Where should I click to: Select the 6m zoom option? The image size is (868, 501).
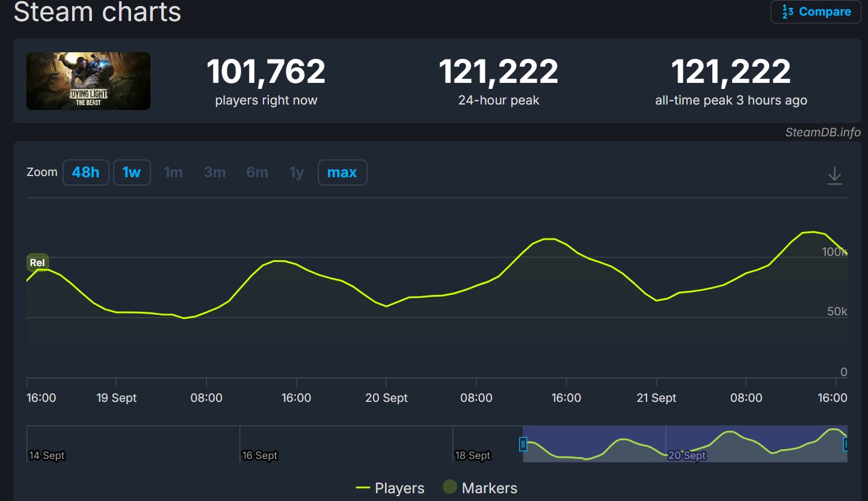[x=257, y=172]
